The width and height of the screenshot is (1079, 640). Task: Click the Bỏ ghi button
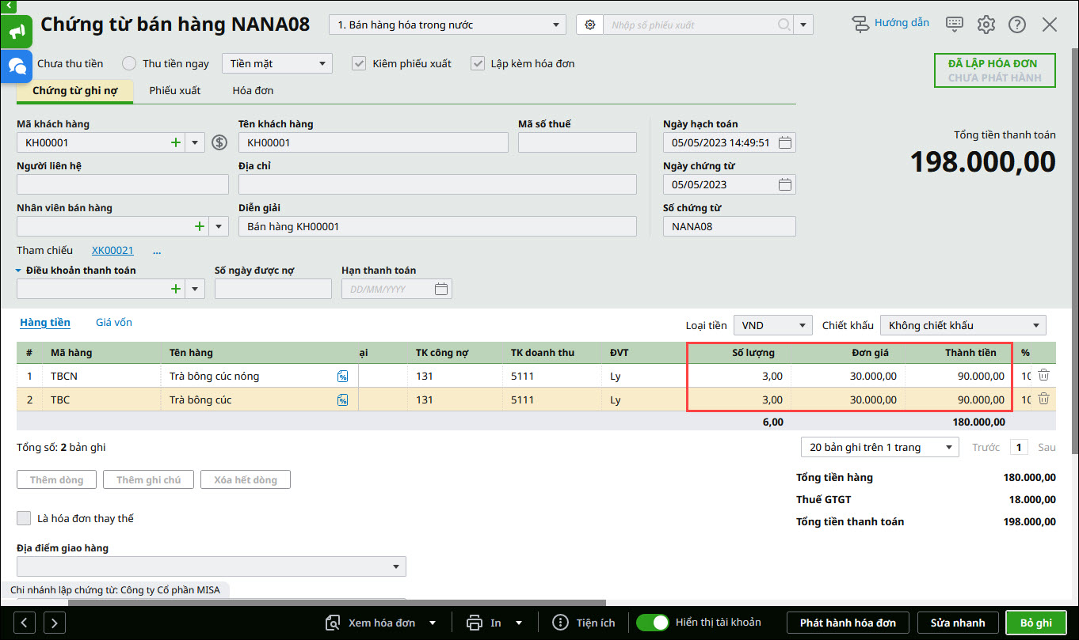(x=1036, y=623)
